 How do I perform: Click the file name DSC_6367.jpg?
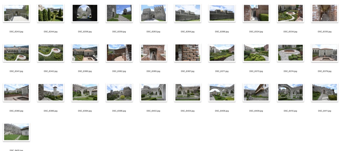pyautogui.click(x=187, y=71)
